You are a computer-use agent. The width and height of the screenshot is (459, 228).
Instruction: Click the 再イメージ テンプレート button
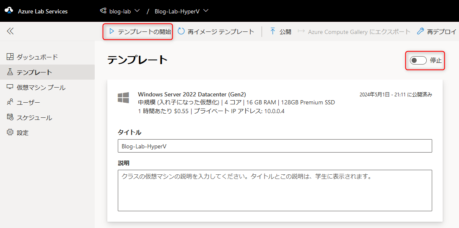coord(216,31)
